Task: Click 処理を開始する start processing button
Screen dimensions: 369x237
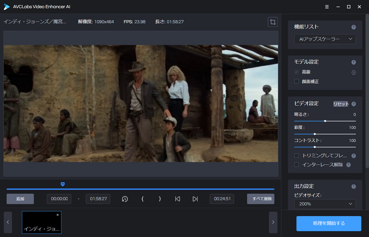Action: (329, 223)
